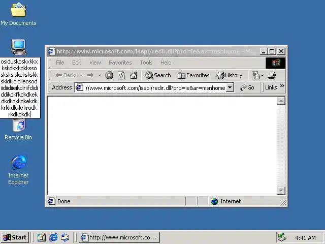Open the Favorites toolbar button
Image resolution: width=325 pixels, height=244 pixels.
pos(193,75)
